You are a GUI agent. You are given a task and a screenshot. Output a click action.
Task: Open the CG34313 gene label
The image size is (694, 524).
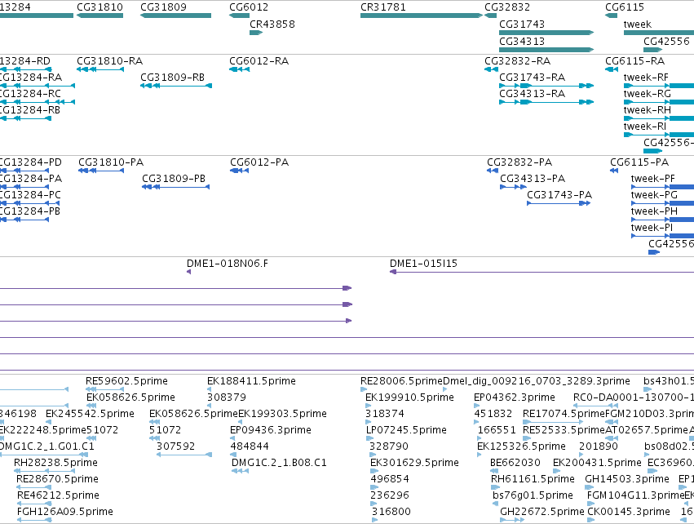click(x=522, y=41)
